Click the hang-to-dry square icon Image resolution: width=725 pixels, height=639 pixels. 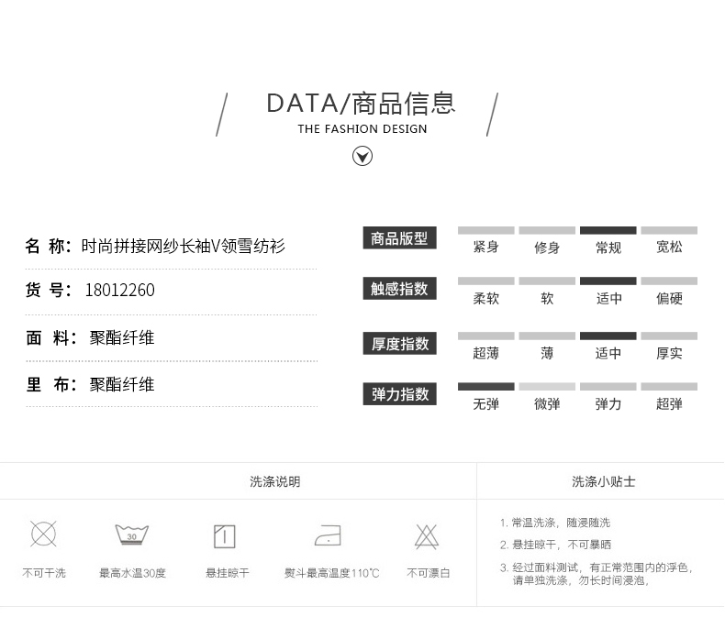click(x=225, y=535)
